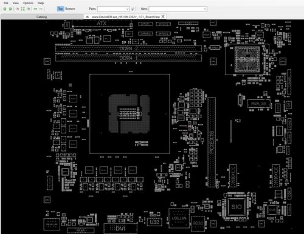304x234 pixels.
Task: Switch to the Top board side
Action: point(60,8)
